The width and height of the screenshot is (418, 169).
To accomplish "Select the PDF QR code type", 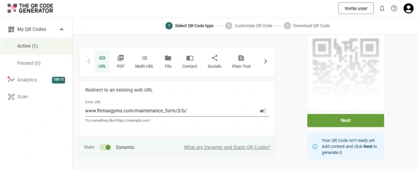I will [121, 62].
